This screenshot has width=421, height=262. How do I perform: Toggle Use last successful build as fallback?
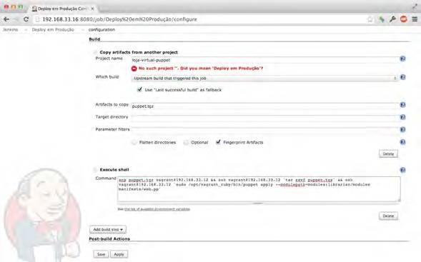(139, 89)
